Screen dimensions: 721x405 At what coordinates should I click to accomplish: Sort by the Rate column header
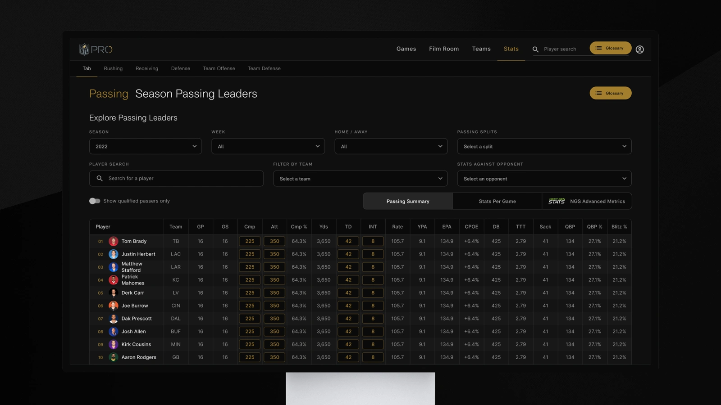397,227
